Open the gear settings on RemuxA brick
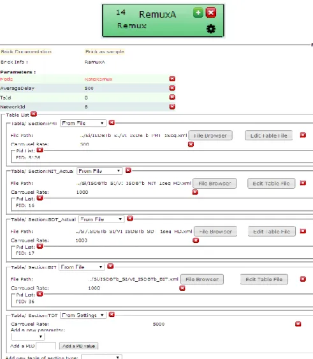The width and height of the screenshot is (313, 359). [211, 29]
